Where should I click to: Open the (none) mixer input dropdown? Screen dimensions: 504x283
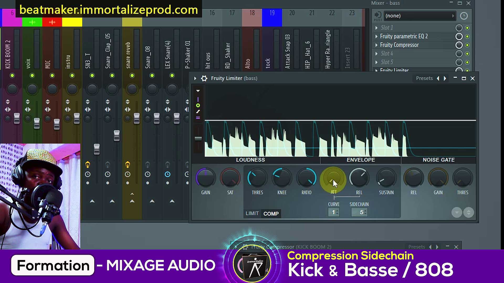click(x=419, y=16)
